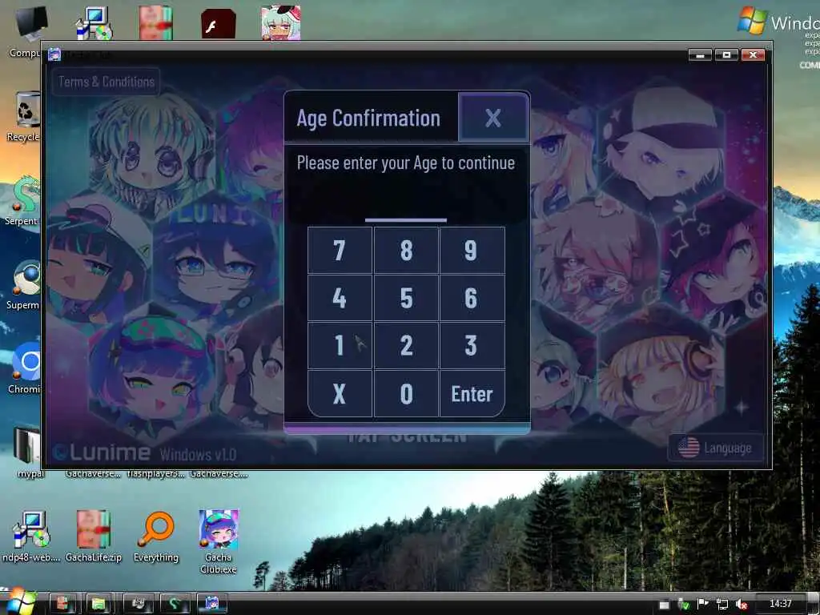This screenshot has width=820, height=615.
Task: Open the anime character desktop icon
Action: (x=281, y=22)
